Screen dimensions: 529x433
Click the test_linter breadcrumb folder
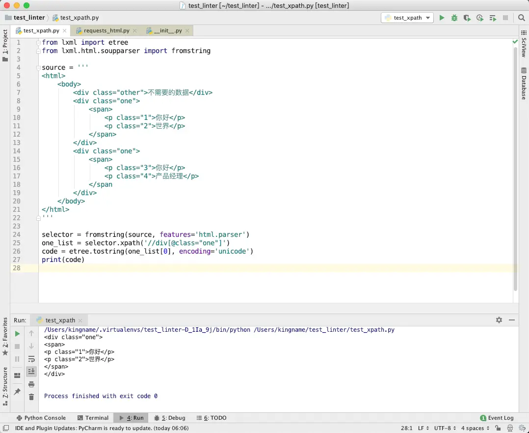[25, 18]
